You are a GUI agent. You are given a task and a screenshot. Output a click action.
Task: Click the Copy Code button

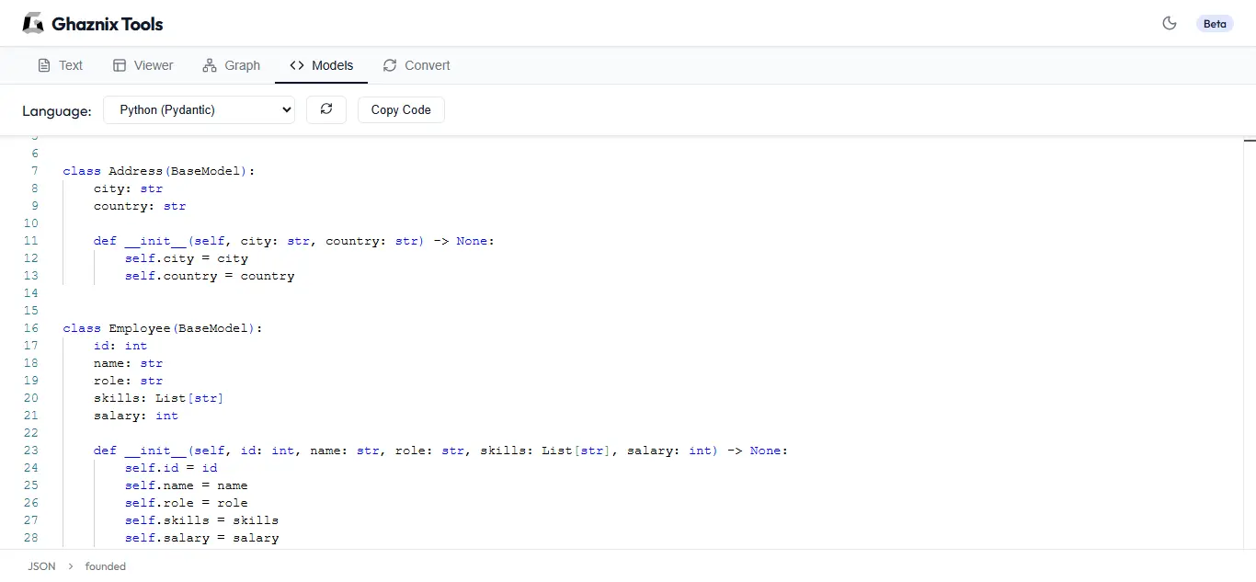pos(401,109)
